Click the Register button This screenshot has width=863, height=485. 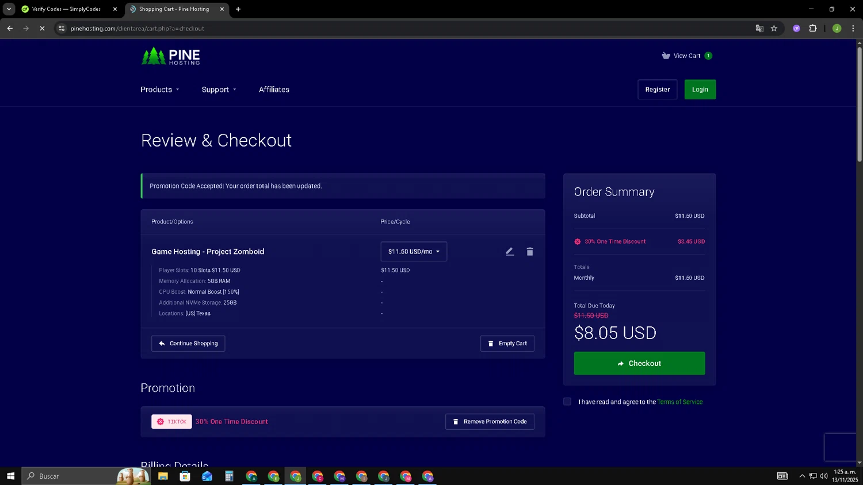658,90
